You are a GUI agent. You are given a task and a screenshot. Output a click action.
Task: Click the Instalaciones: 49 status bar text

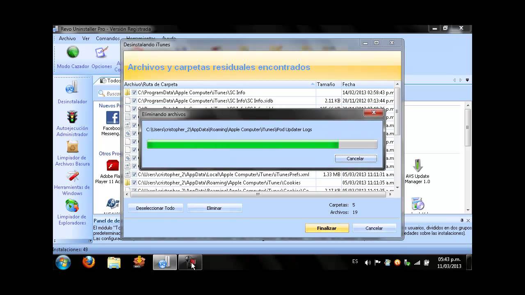click(70, 250)
